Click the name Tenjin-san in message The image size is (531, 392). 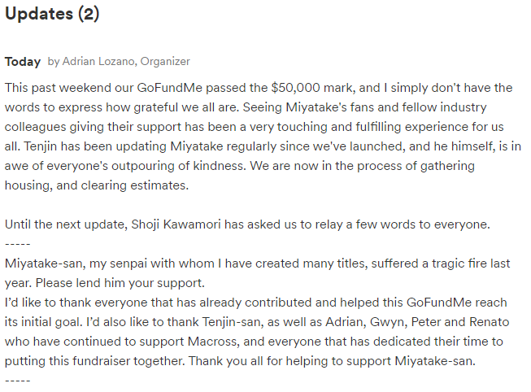pyautogui.click(x=233, y=322)
